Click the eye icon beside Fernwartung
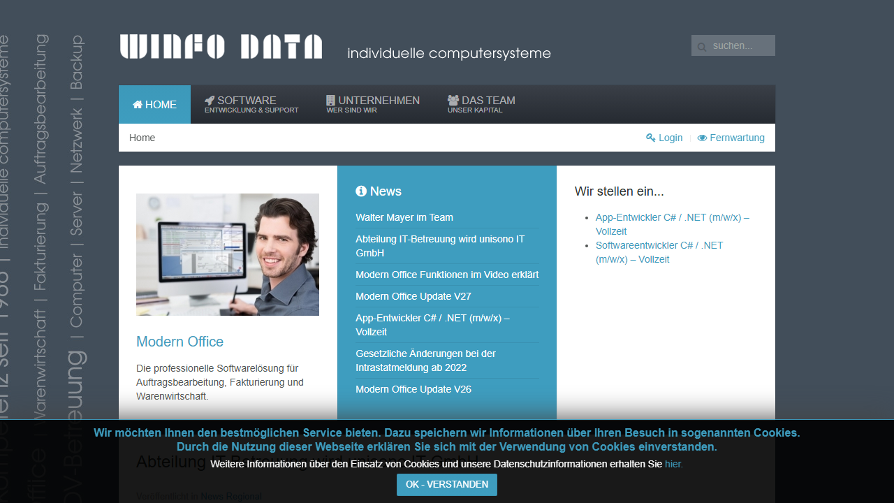Viewport: 894px width, 503px height. pyautogui.click(x=702, y=138)
